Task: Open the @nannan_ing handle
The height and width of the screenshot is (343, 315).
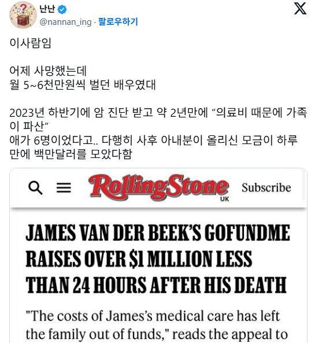Action: pyautogui.click(x=65, y=22)
